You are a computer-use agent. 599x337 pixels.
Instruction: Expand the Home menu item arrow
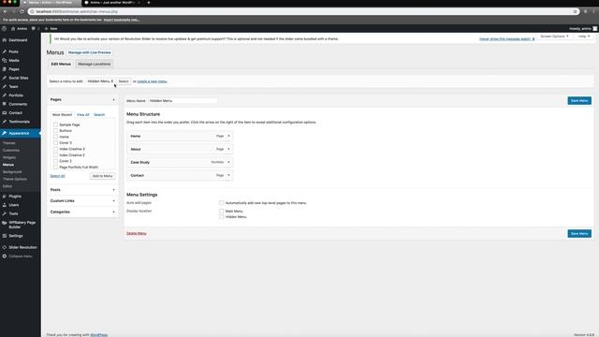tap(228, 136)
